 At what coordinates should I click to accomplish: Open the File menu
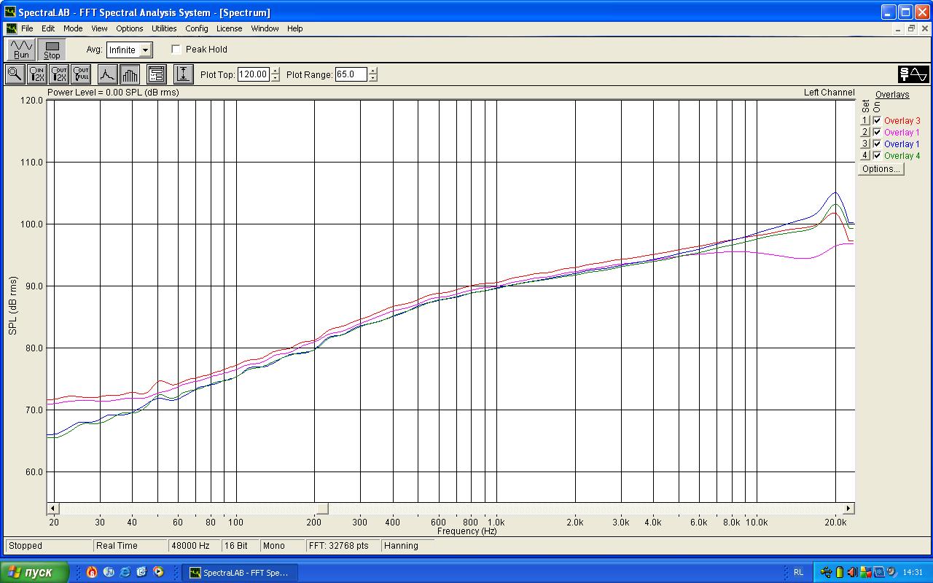(27, 28)
